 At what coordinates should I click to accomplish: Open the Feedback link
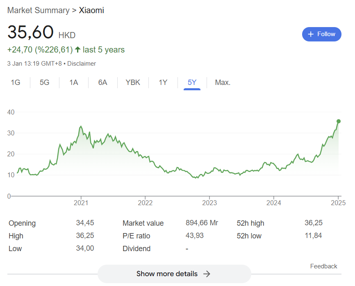(323, 266)
